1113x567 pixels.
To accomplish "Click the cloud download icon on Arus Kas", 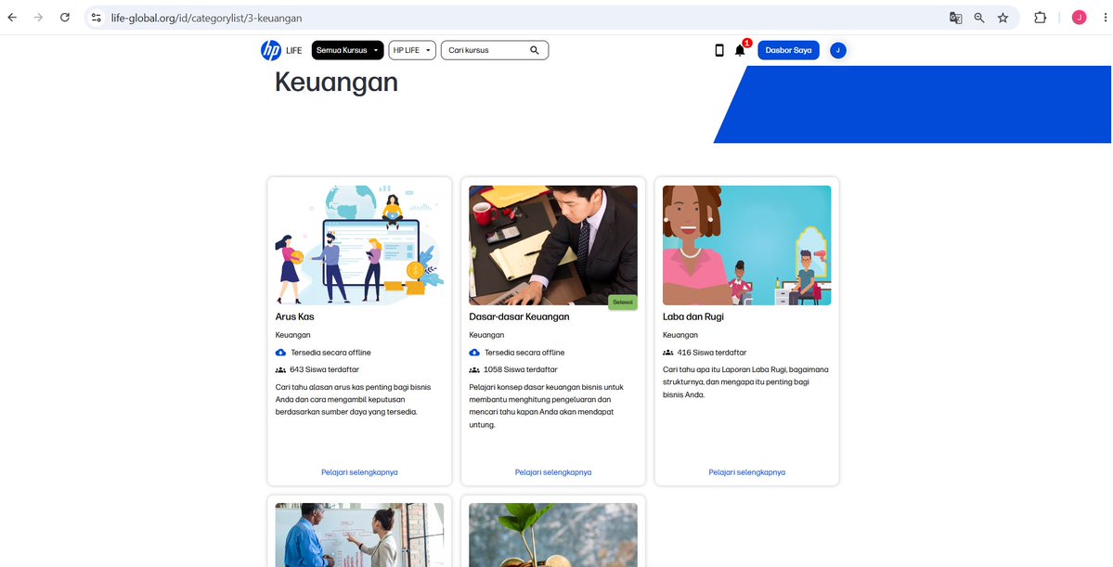I will (280, 353).
